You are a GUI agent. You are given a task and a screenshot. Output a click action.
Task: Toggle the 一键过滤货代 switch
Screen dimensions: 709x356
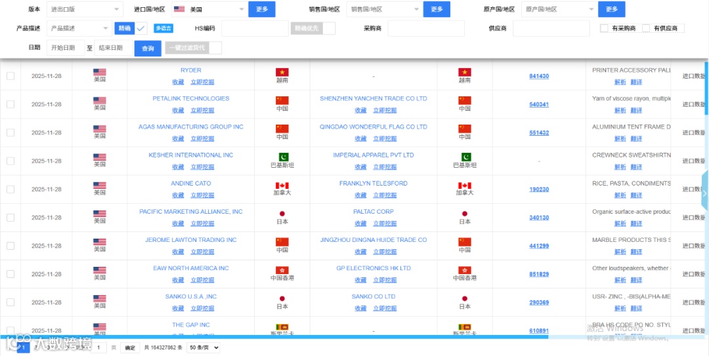[x=193, y=48]
